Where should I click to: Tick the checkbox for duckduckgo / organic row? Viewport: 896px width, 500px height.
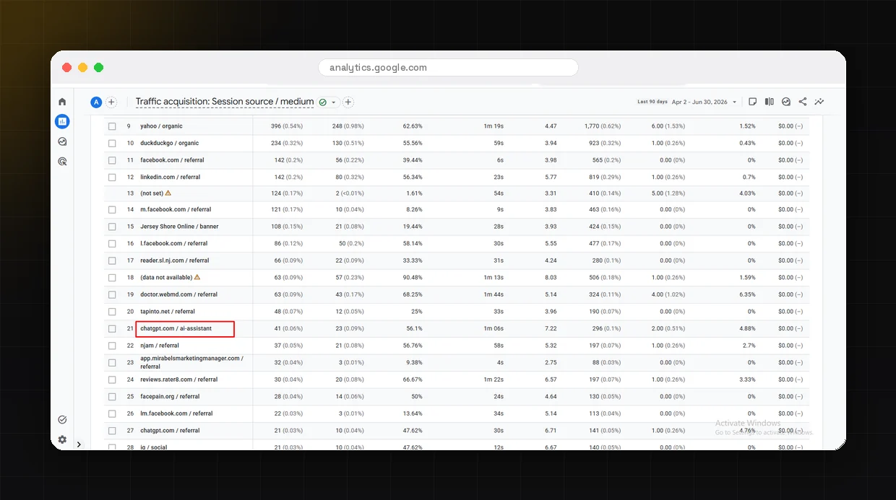tap(112, 143)
